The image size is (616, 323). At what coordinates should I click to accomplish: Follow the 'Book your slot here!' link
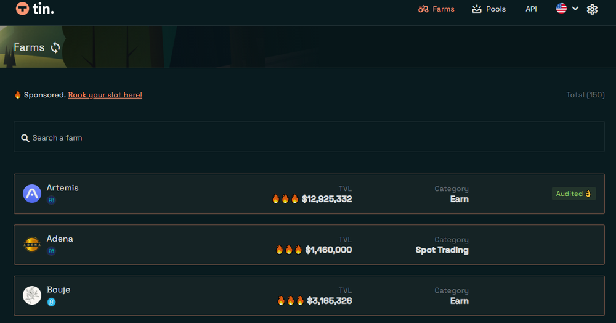(x=105, y=95)
